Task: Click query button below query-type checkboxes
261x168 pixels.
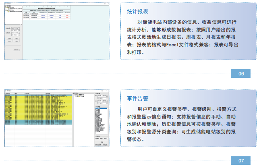Action: 102,142
